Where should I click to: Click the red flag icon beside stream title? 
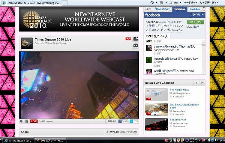click(x=128, y=39)
